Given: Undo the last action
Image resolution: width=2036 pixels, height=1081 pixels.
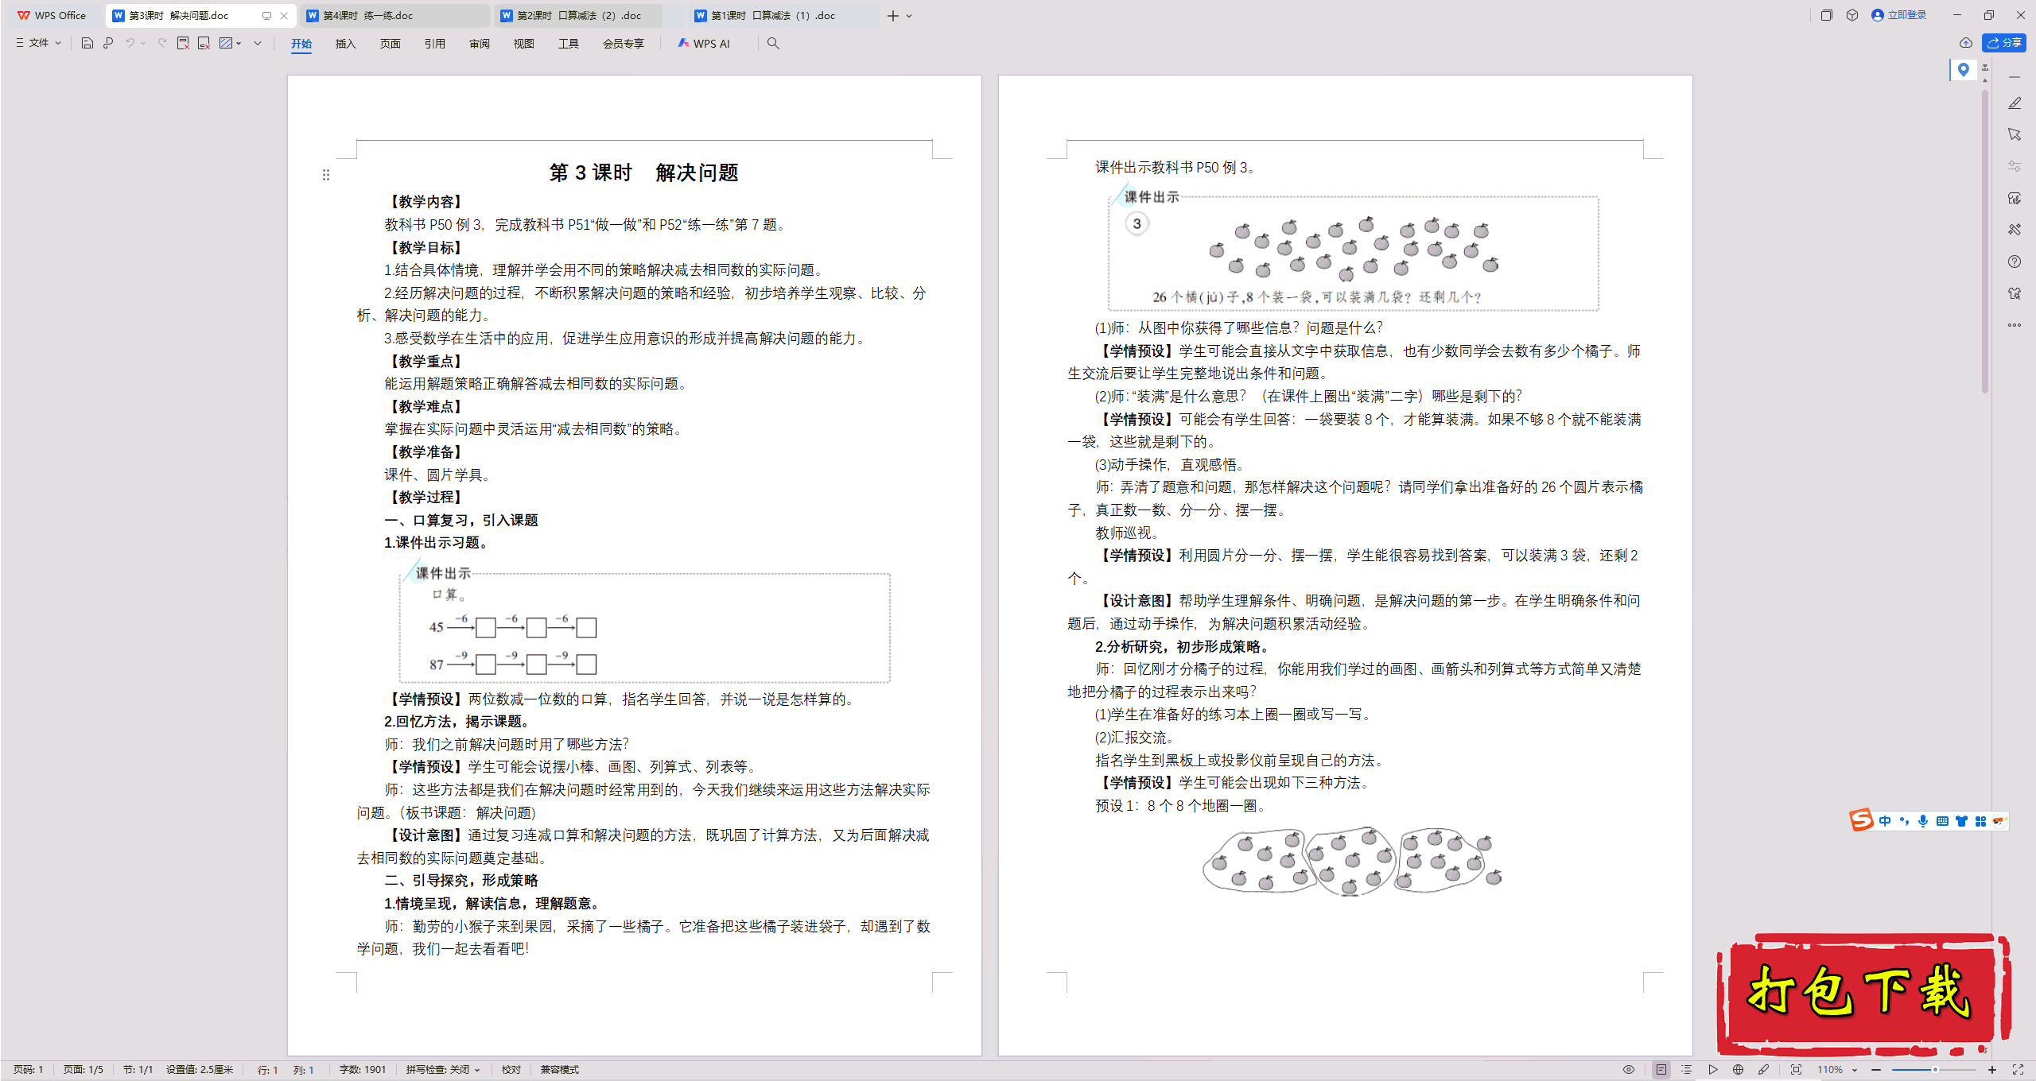Looking at the screenshot, I should pos(130,43).
